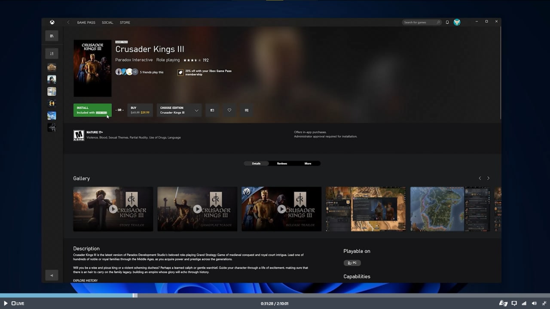This screenshot has width=550, height=309.
Task: Click the EXPLORE HISTORY text
Action: click(86, 281)
